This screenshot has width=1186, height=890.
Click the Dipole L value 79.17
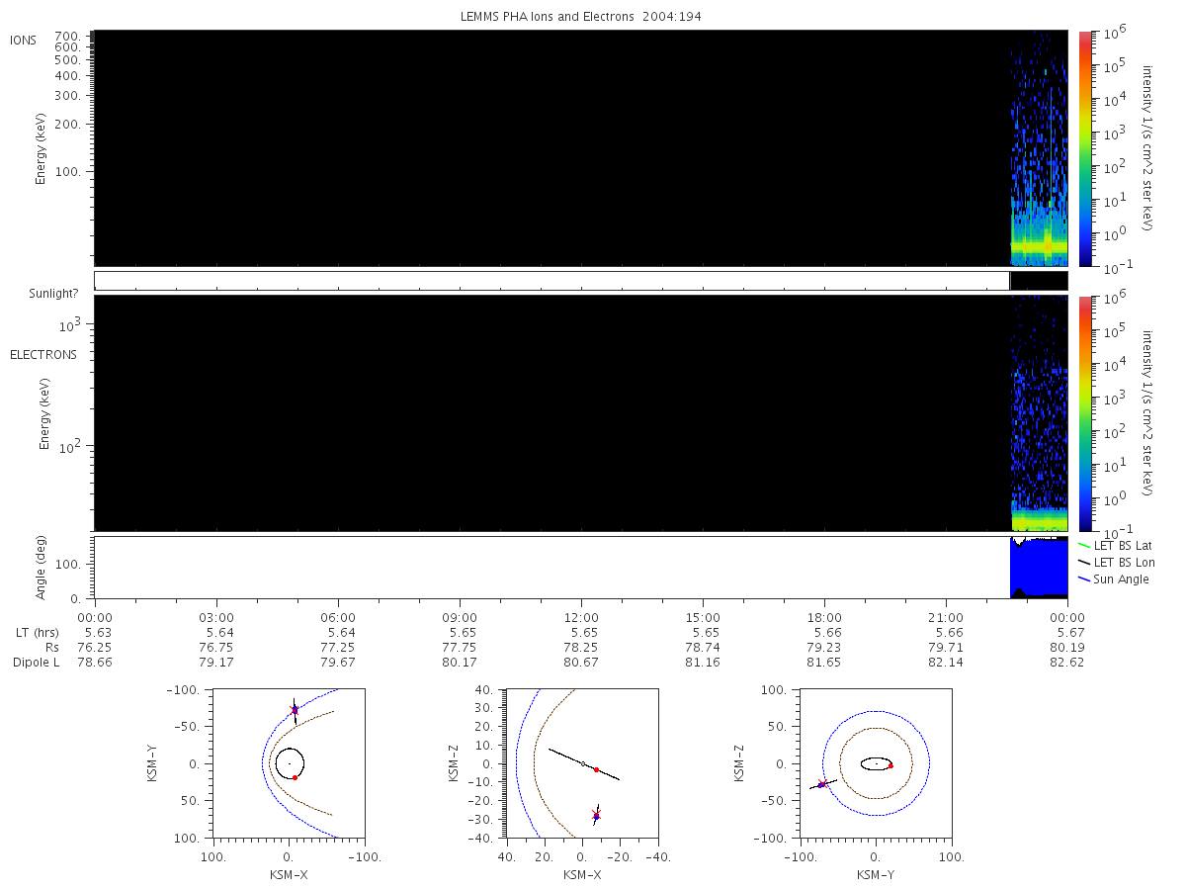pyautogui.click(x=216, y=663)
